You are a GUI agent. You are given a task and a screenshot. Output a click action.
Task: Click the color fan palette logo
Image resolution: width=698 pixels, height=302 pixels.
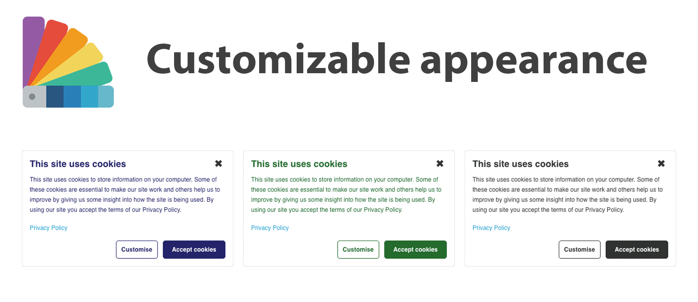(68, 62)
